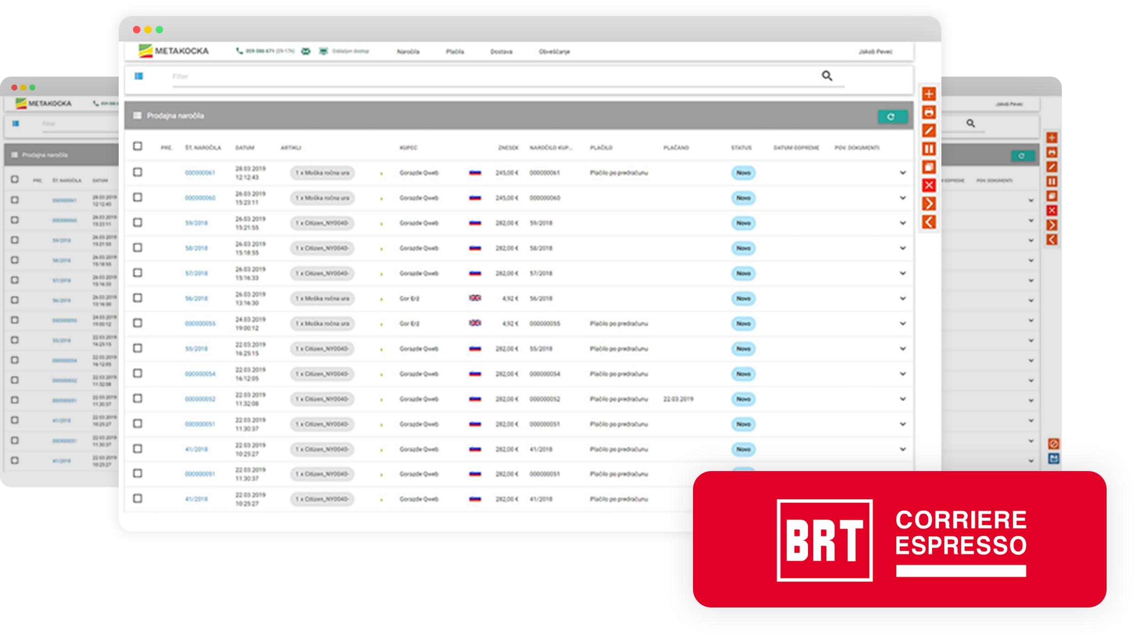The height and width of the screenshot is (633, 1134).
Task: Expand row details for order 58/2018
Action: (903, 248)
